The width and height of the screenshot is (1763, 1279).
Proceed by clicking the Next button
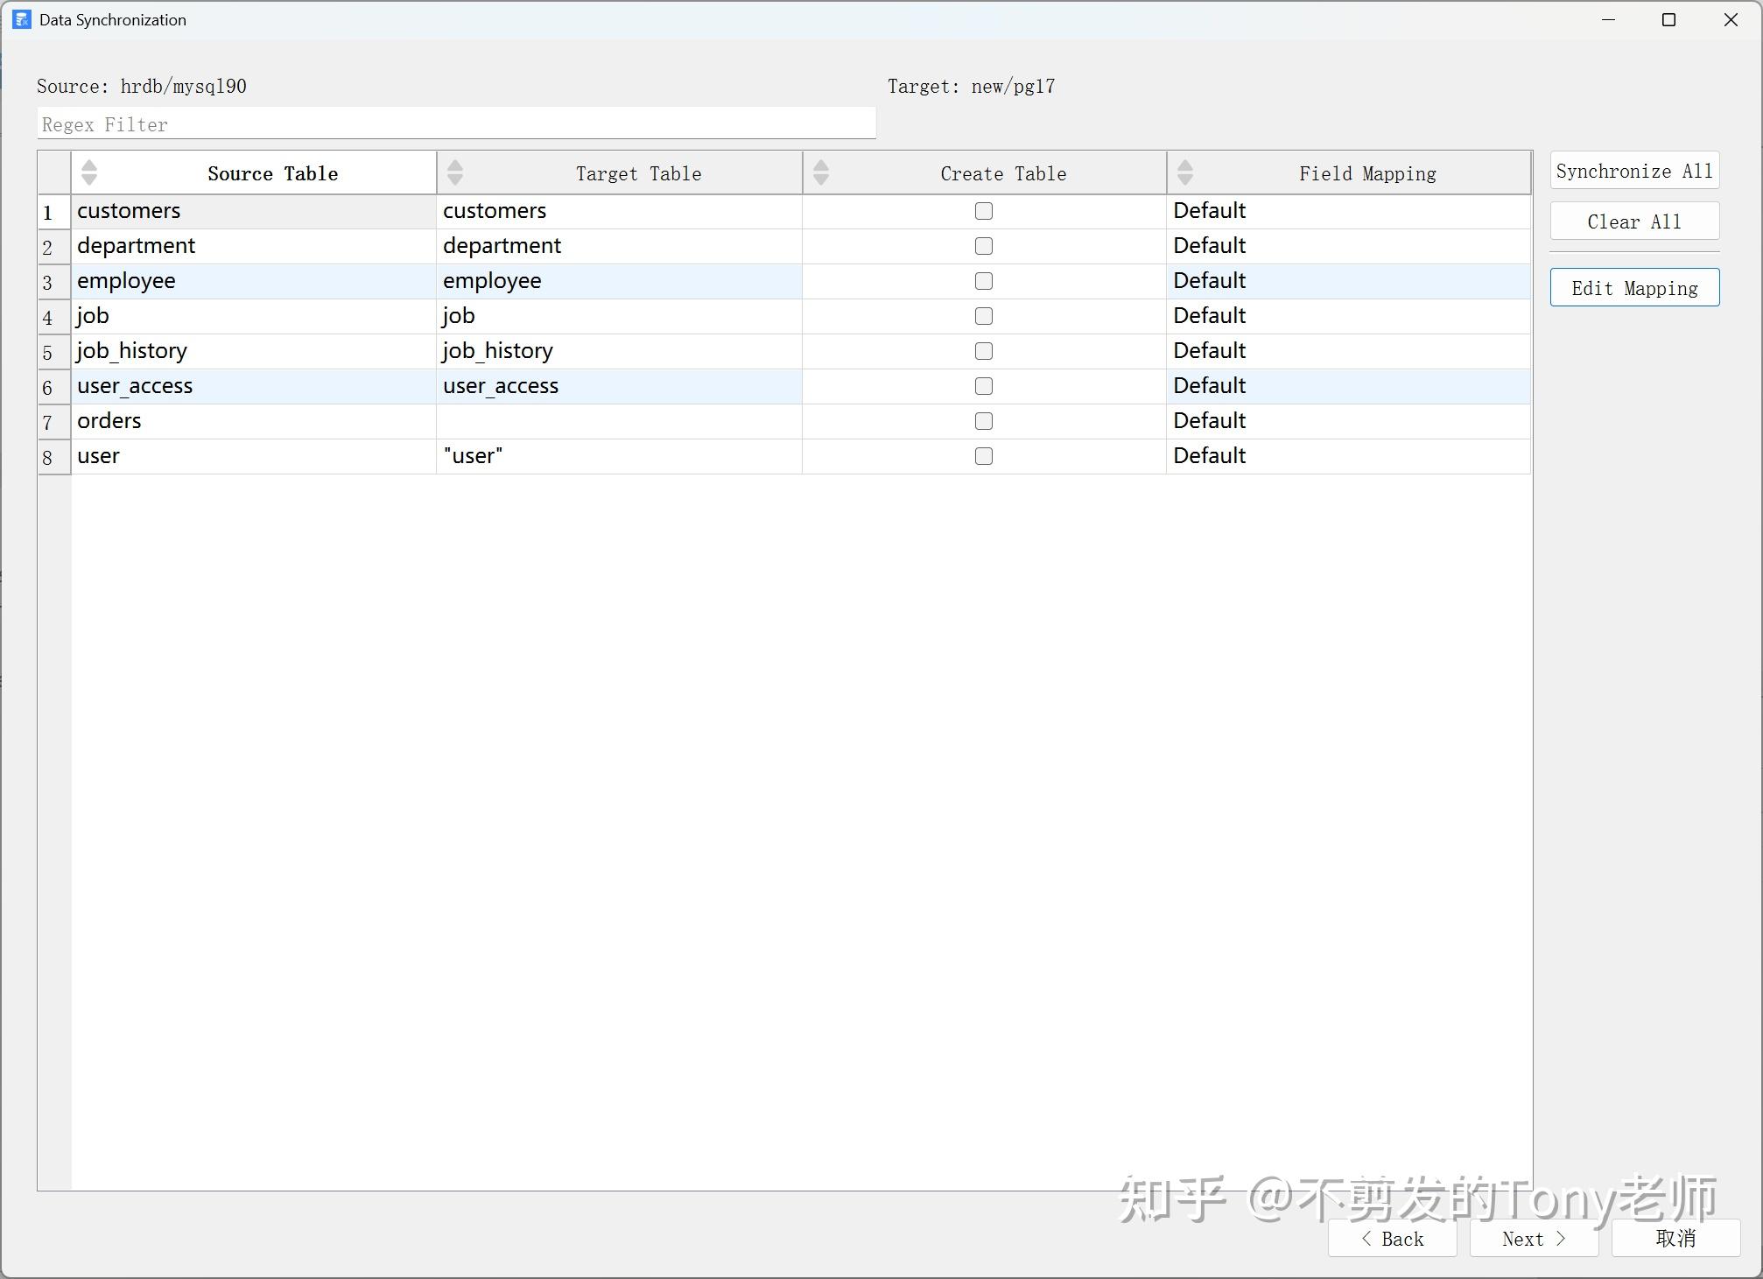point(1533,1238)
